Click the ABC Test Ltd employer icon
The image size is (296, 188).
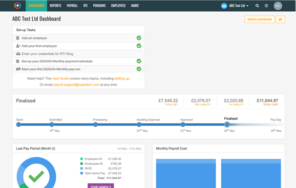[x=224, y=6]
